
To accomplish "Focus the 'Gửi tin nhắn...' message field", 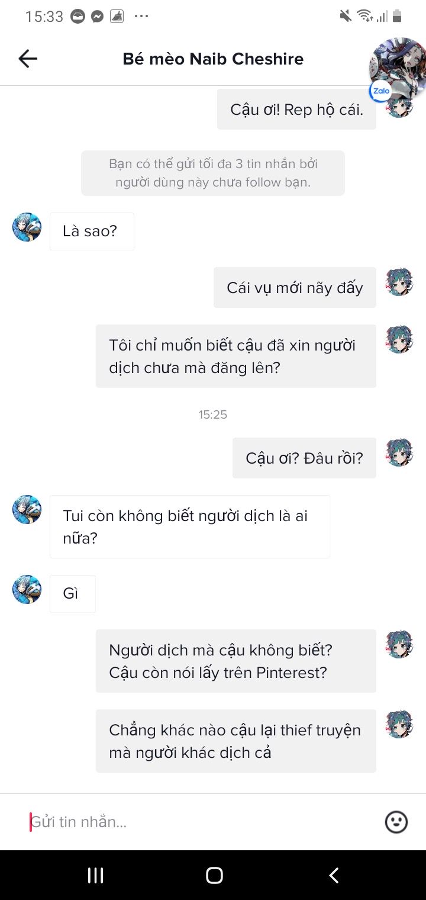I will point(201,822).
